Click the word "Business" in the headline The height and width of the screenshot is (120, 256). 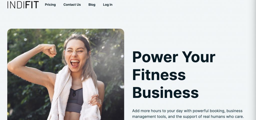click(x=165, y=93)
